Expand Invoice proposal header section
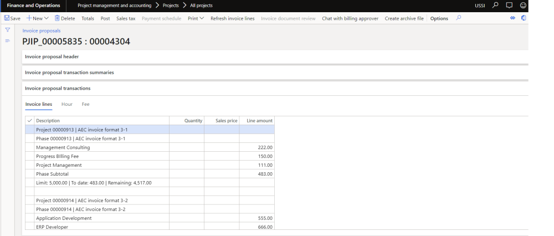The image size is (554, 236). [275, 57]
